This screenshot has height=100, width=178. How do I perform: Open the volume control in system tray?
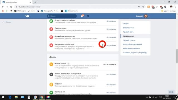156,97
